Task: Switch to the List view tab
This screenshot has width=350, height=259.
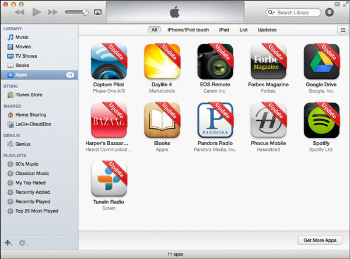Action: click(243, 30)
